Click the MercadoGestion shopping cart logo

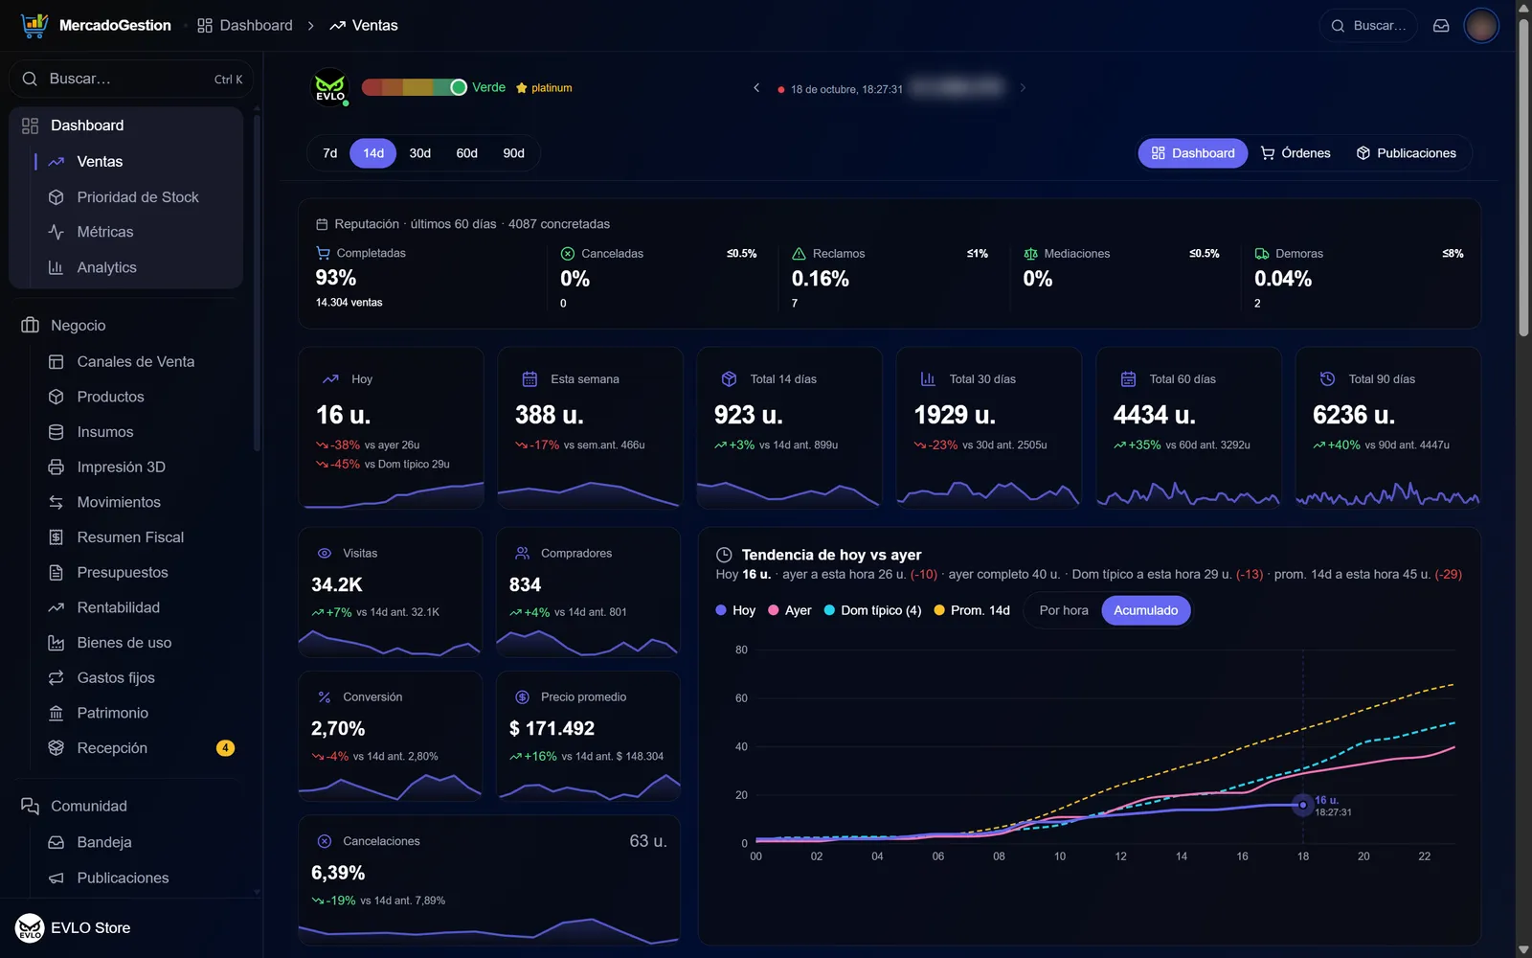point(34,25)
